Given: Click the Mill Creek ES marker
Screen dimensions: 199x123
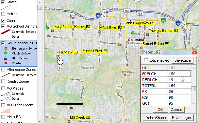Looking at the screenshot, I should [69, 121].
